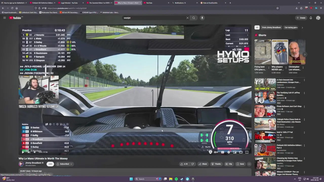Viewport: 324px width, 182px height.
Task: Open the account avatar menu
Action: (318, 18)
